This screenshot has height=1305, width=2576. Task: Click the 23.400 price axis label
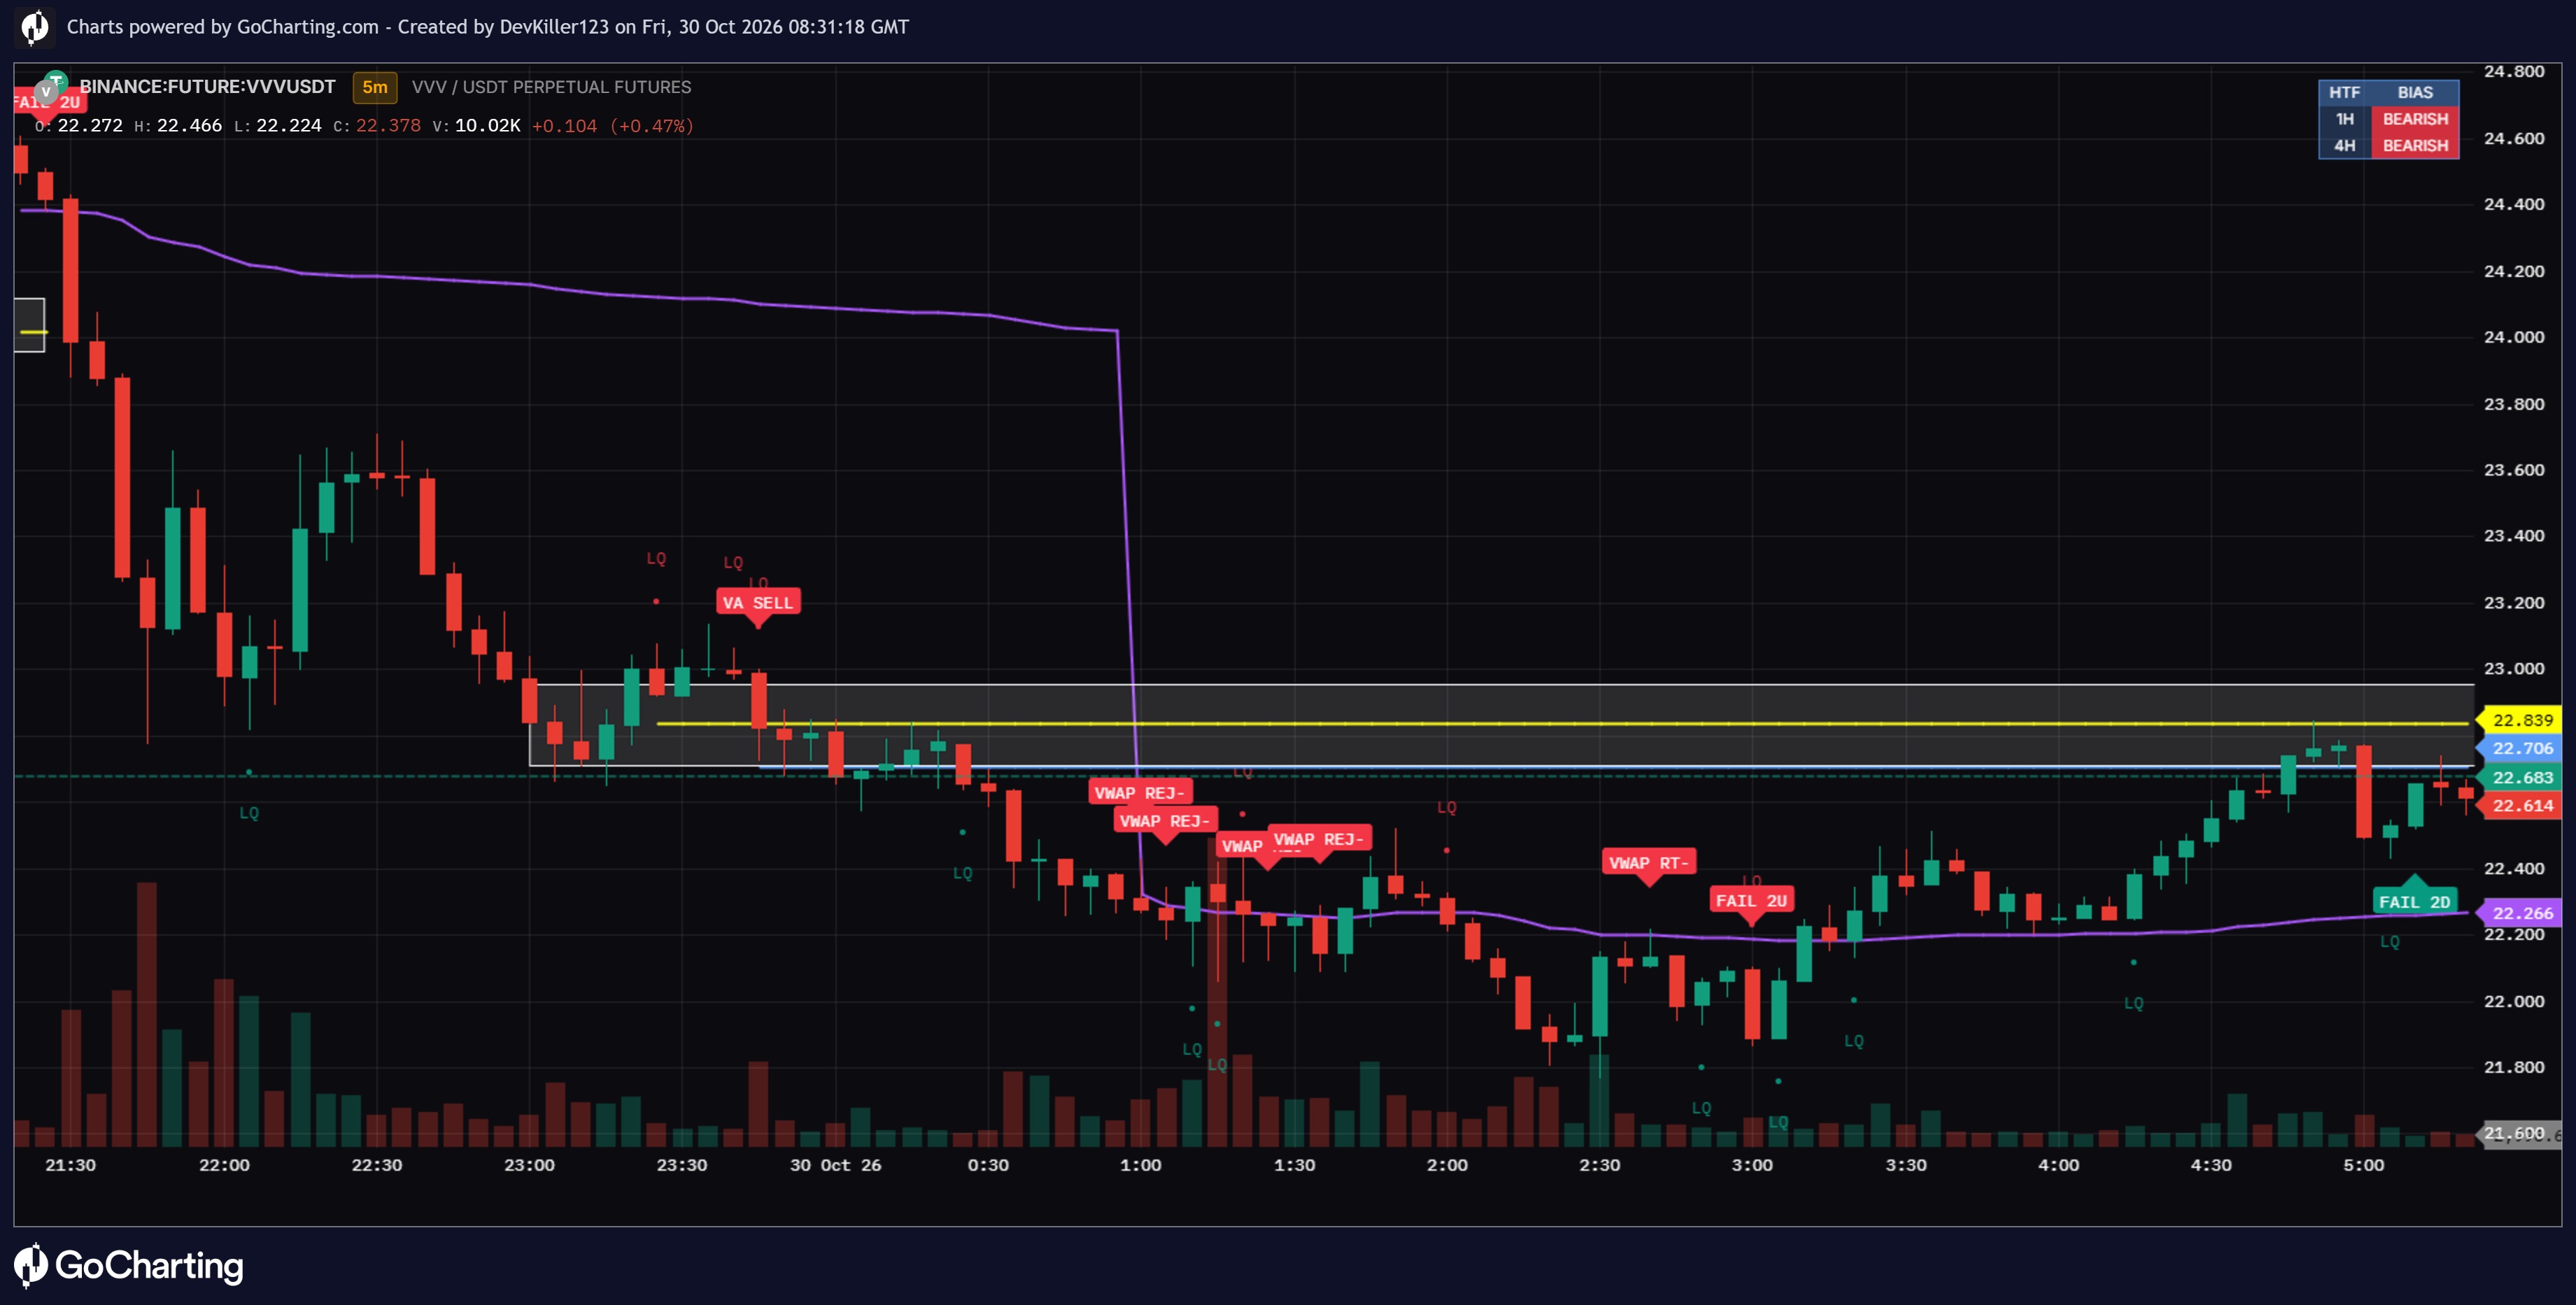point(2514,536)
